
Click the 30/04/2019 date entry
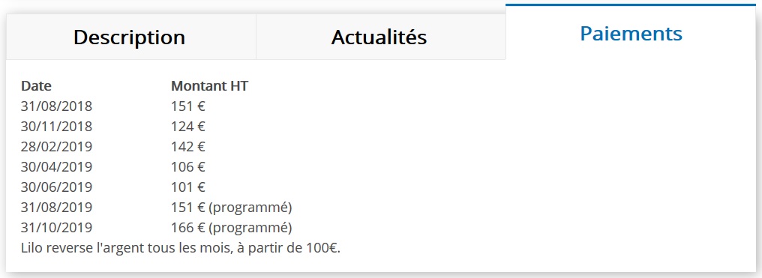pyautogui.click(x=56, y=166)
